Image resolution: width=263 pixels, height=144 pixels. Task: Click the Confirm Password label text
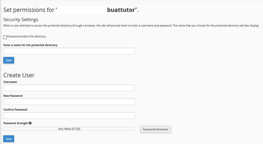click(x=15, y=110)
